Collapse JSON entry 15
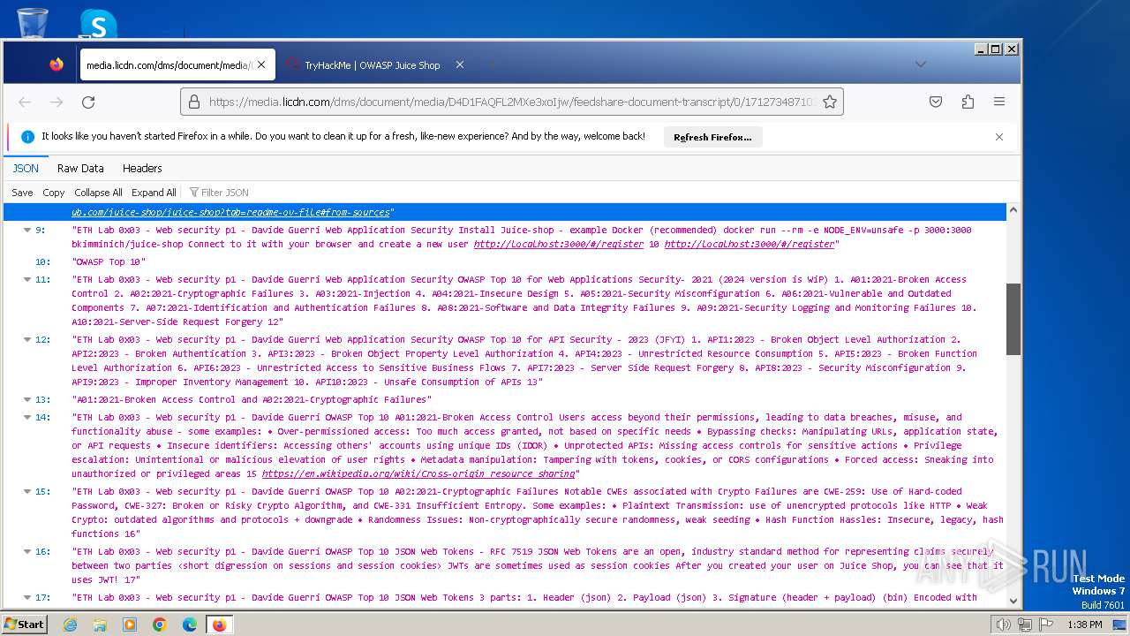 (27, 491)
